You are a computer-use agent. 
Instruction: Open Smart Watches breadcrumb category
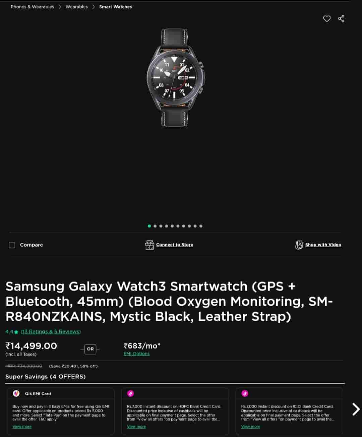click(115, 7)
